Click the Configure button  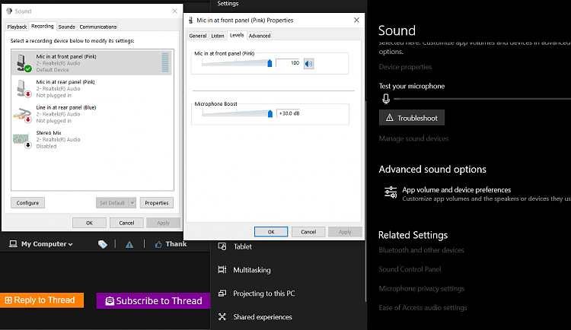[x=28, y=203]
